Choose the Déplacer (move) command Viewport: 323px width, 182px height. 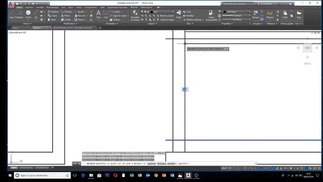(x=53, y=12)
